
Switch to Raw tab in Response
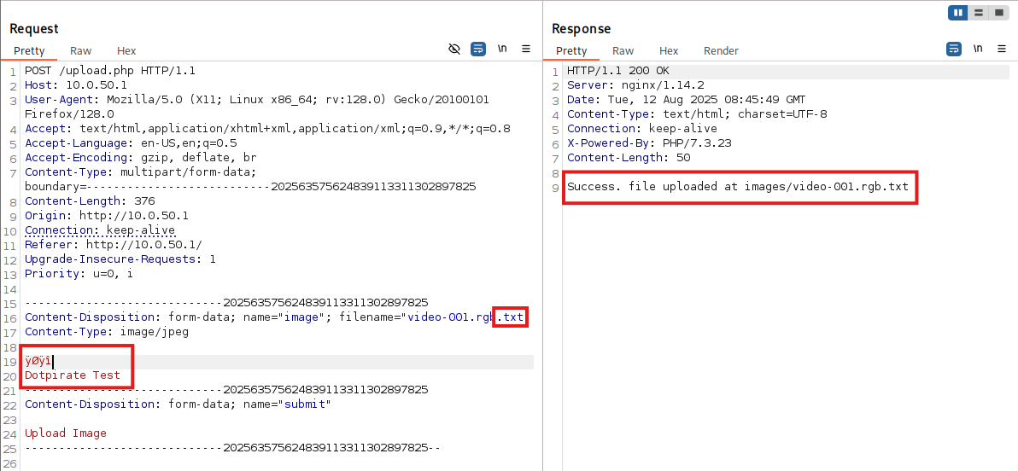(623, 51)
